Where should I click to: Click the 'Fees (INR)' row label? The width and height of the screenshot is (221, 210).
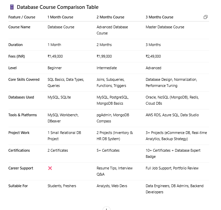pyautogui.click(x=16, y=56)
